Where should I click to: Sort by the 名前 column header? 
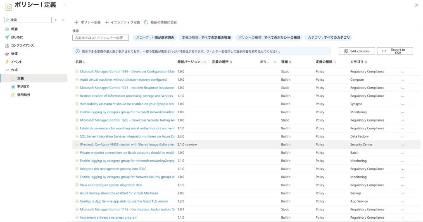80,62
